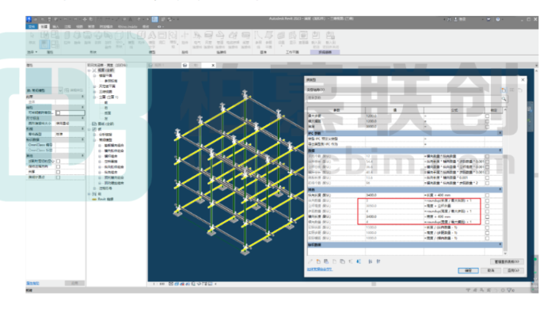
Task: Add a 管道连接件 pipe connector
Action: click(220, 39)
